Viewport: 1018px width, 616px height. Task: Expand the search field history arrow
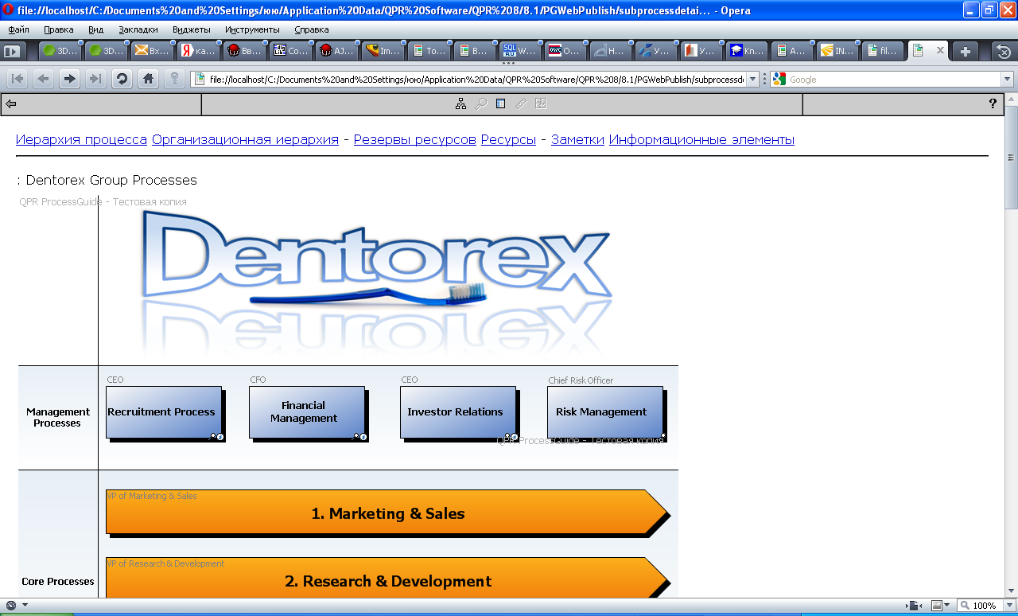click(x=1007, y=79)
